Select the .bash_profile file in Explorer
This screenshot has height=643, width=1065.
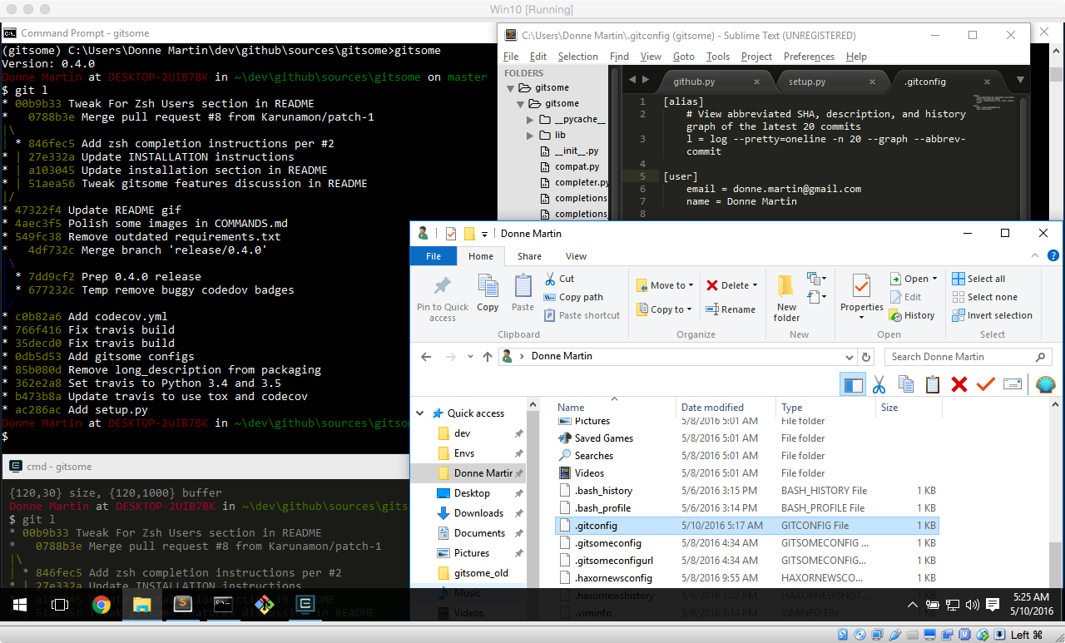pos(746,508)
